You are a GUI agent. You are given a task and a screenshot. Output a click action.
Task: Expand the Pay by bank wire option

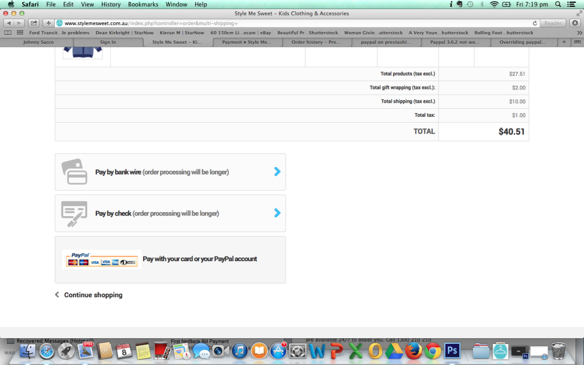point(277,172)
